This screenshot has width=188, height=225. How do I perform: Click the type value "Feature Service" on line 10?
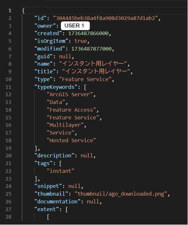pos(85,79)
